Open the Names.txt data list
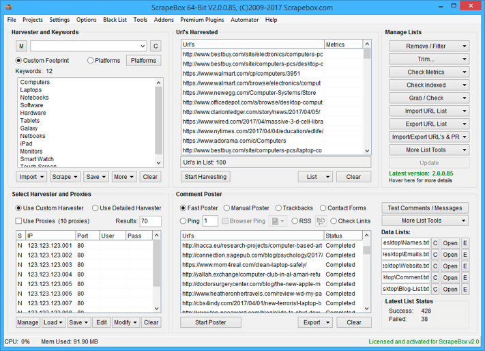This screenshot has height=351, width=485. coord(450,243)
